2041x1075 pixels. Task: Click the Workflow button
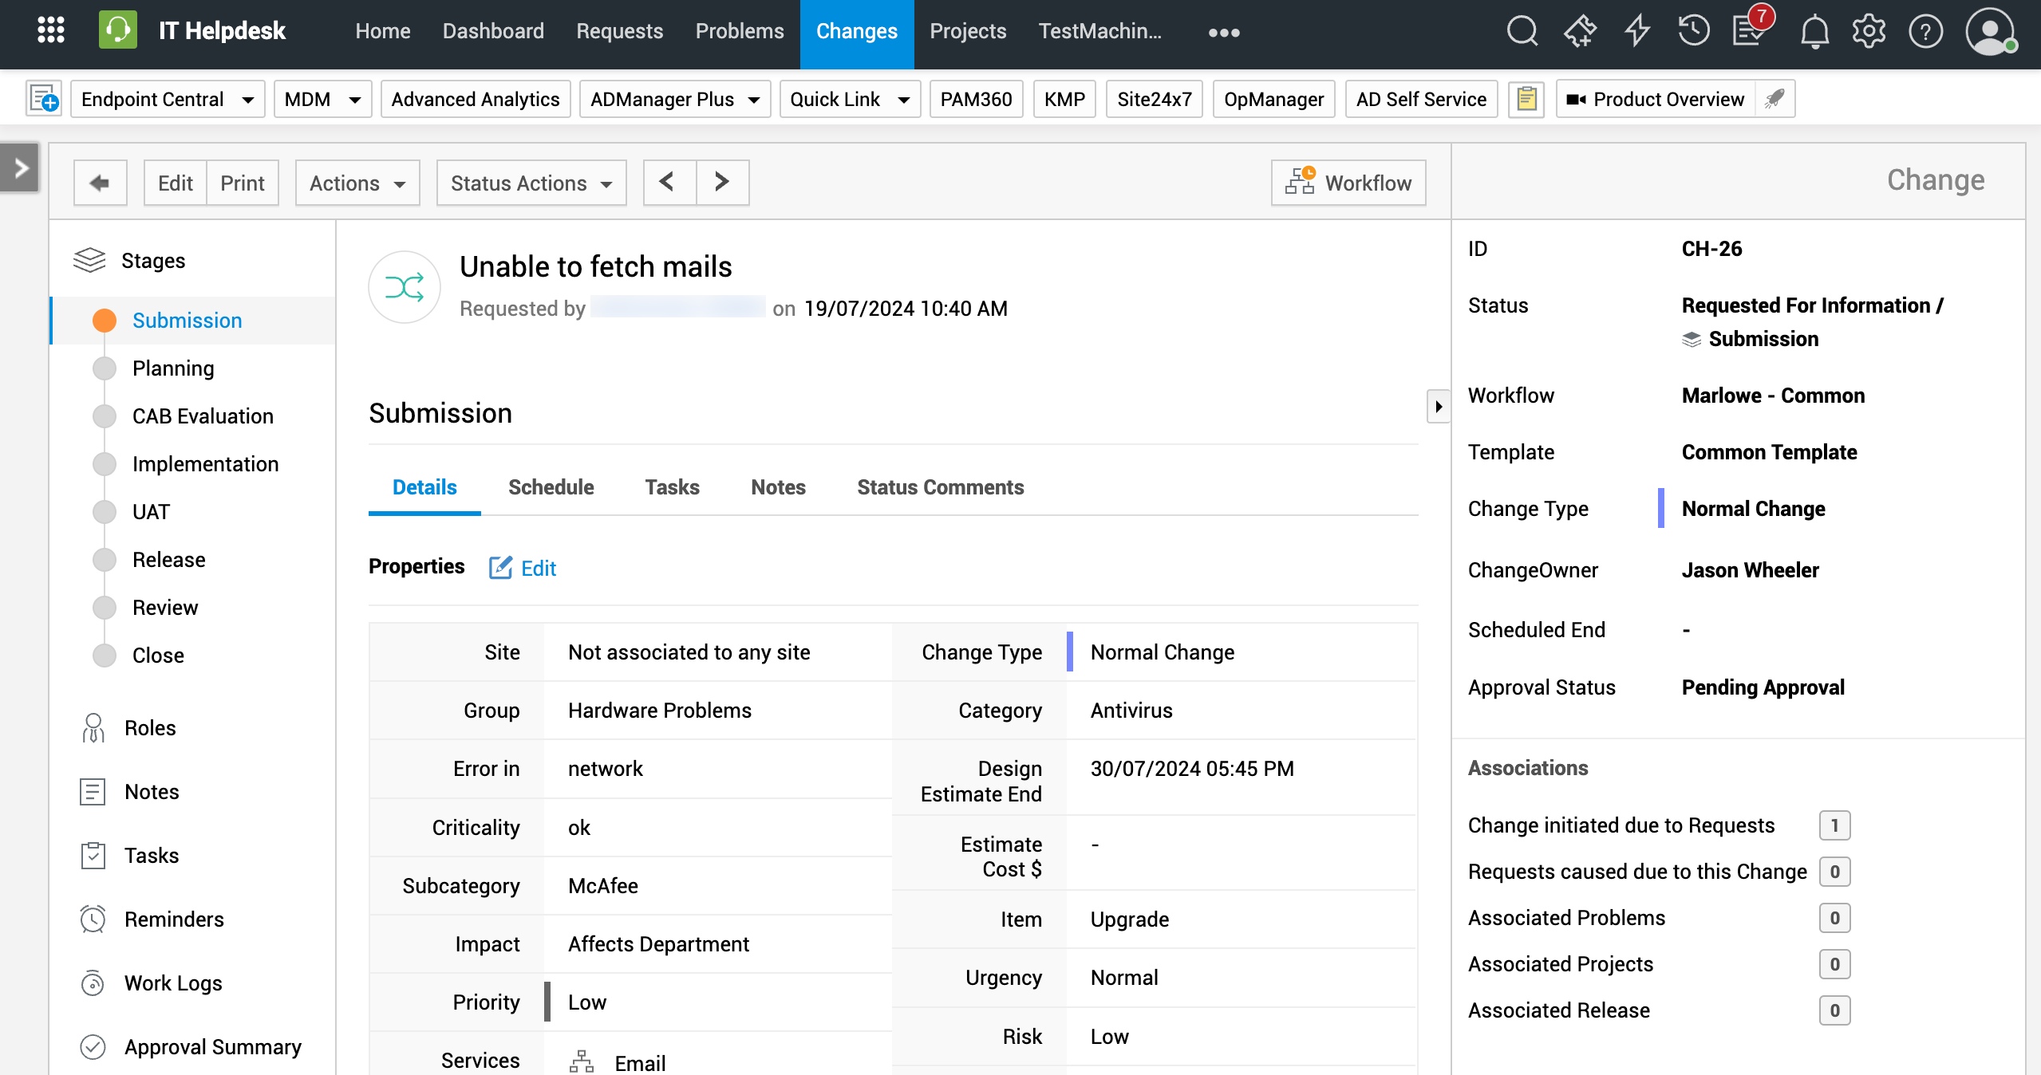[x=1348, y=183]
